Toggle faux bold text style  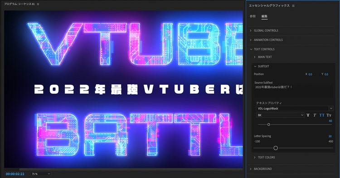pos(308,115)
